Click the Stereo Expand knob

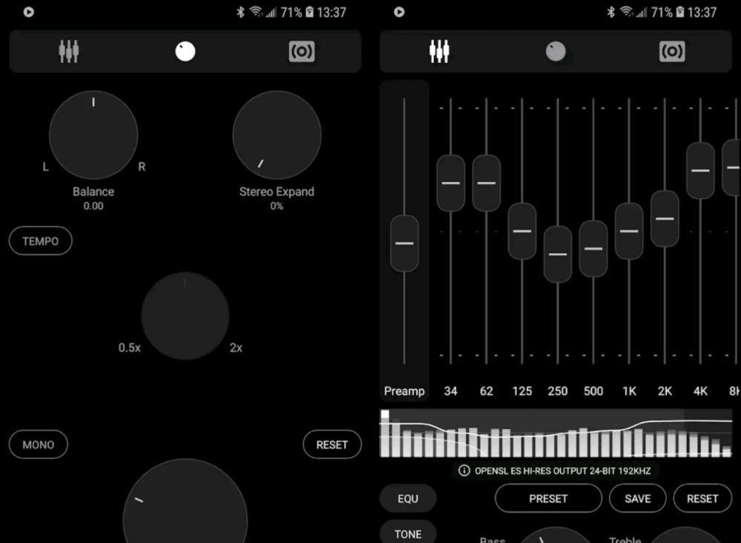(x=277, y=135)
